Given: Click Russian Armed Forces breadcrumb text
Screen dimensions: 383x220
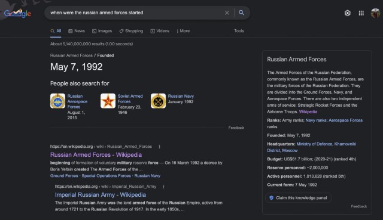Looking at the screenshot, I should [71, 55].
